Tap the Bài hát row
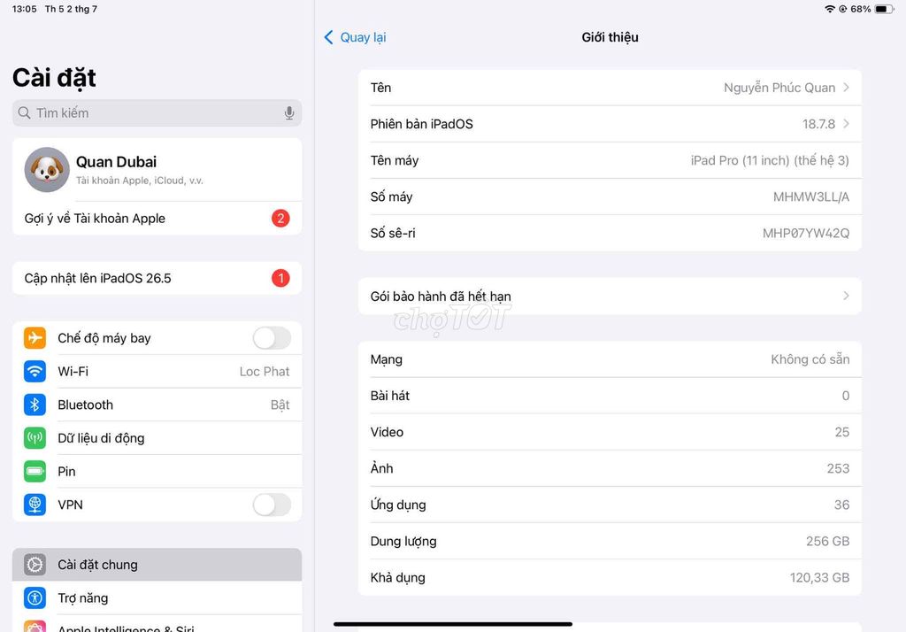Image resolution: width=906 pixels, height=632 pixels. tap(610, 396)
